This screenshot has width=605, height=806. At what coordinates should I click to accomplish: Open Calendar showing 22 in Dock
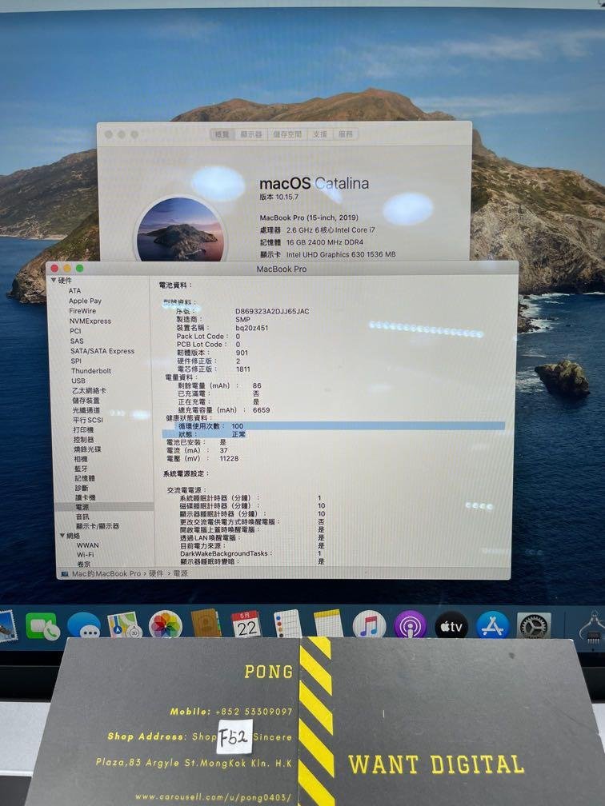point(246,624)
